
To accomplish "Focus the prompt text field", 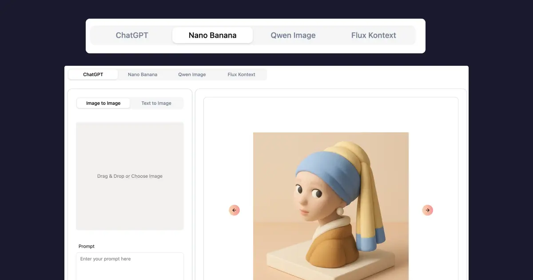I will (130, 266).
